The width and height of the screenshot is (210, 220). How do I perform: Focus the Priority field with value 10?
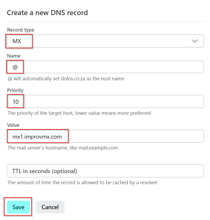click(x=105, y=101)
